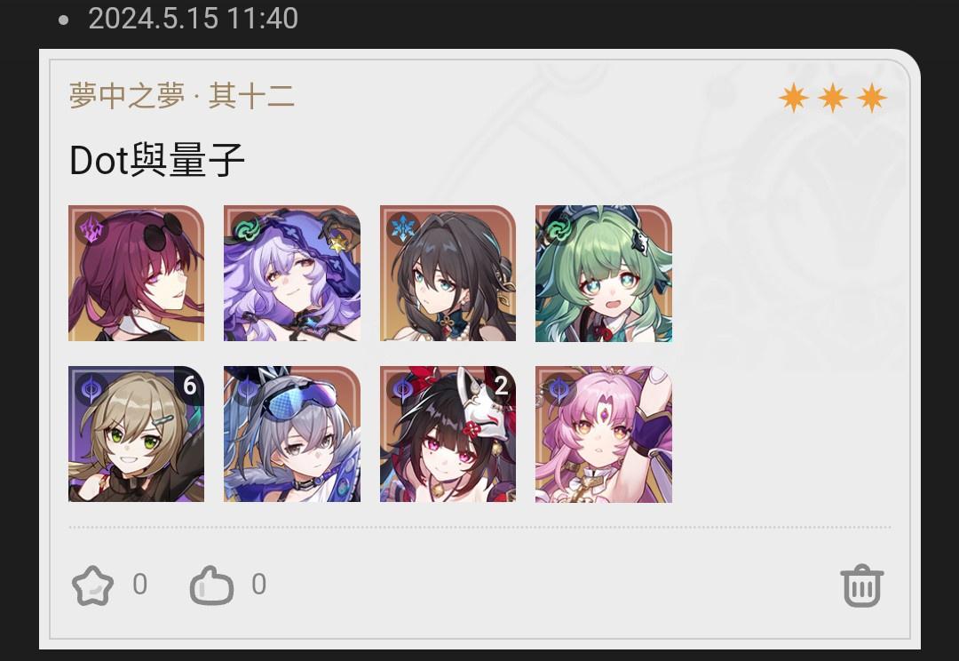
Task: Click the ice element icon on Ruan Mei
Action: tap(402, 228)
